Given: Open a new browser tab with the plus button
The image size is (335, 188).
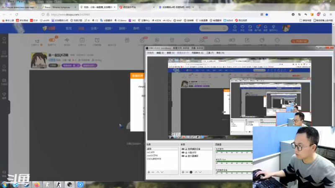Looking at the screenshot, I should click(x=200, y=7).
